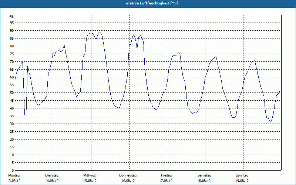Click the date '14.08.12'

click(52, 181)
